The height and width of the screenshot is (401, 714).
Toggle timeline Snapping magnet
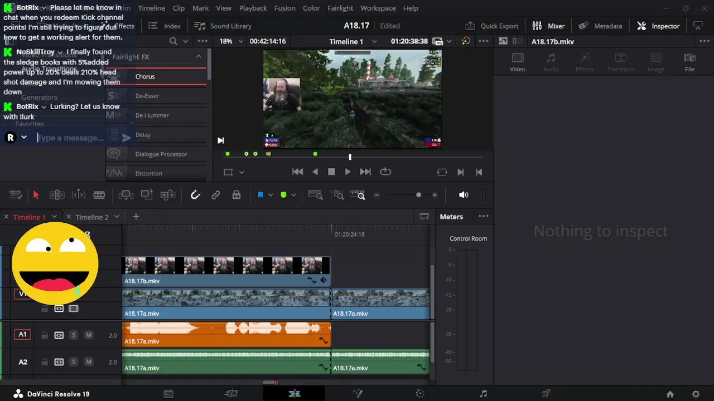195,195
